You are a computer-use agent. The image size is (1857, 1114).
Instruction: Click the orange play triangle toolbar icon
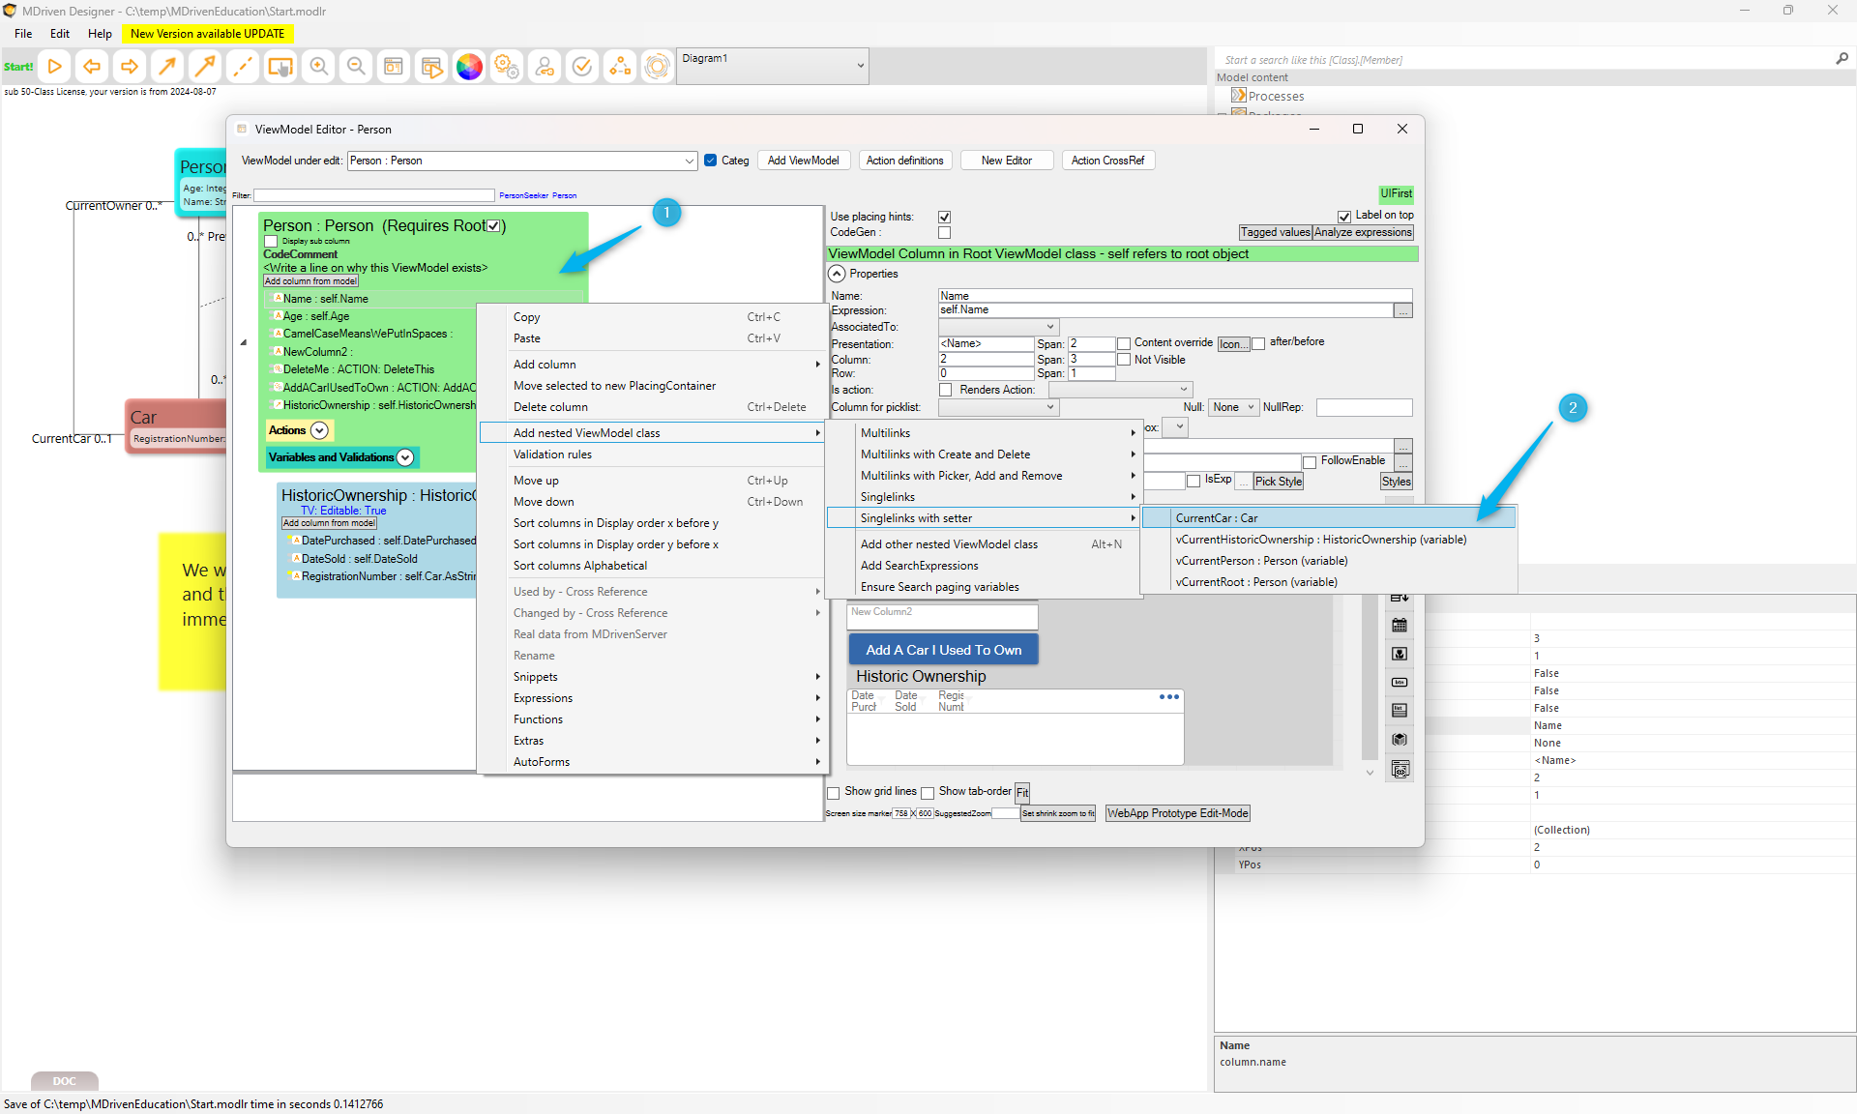tap(55, 66)
